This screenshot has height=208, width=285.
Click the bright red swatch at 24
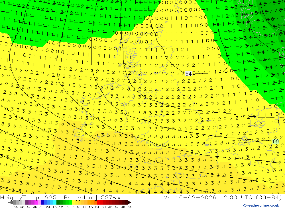tap(98, 203)
